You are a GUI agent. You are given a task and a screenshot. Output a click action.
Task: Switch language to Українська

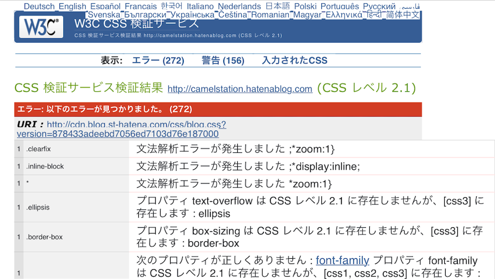pos(192,15)
